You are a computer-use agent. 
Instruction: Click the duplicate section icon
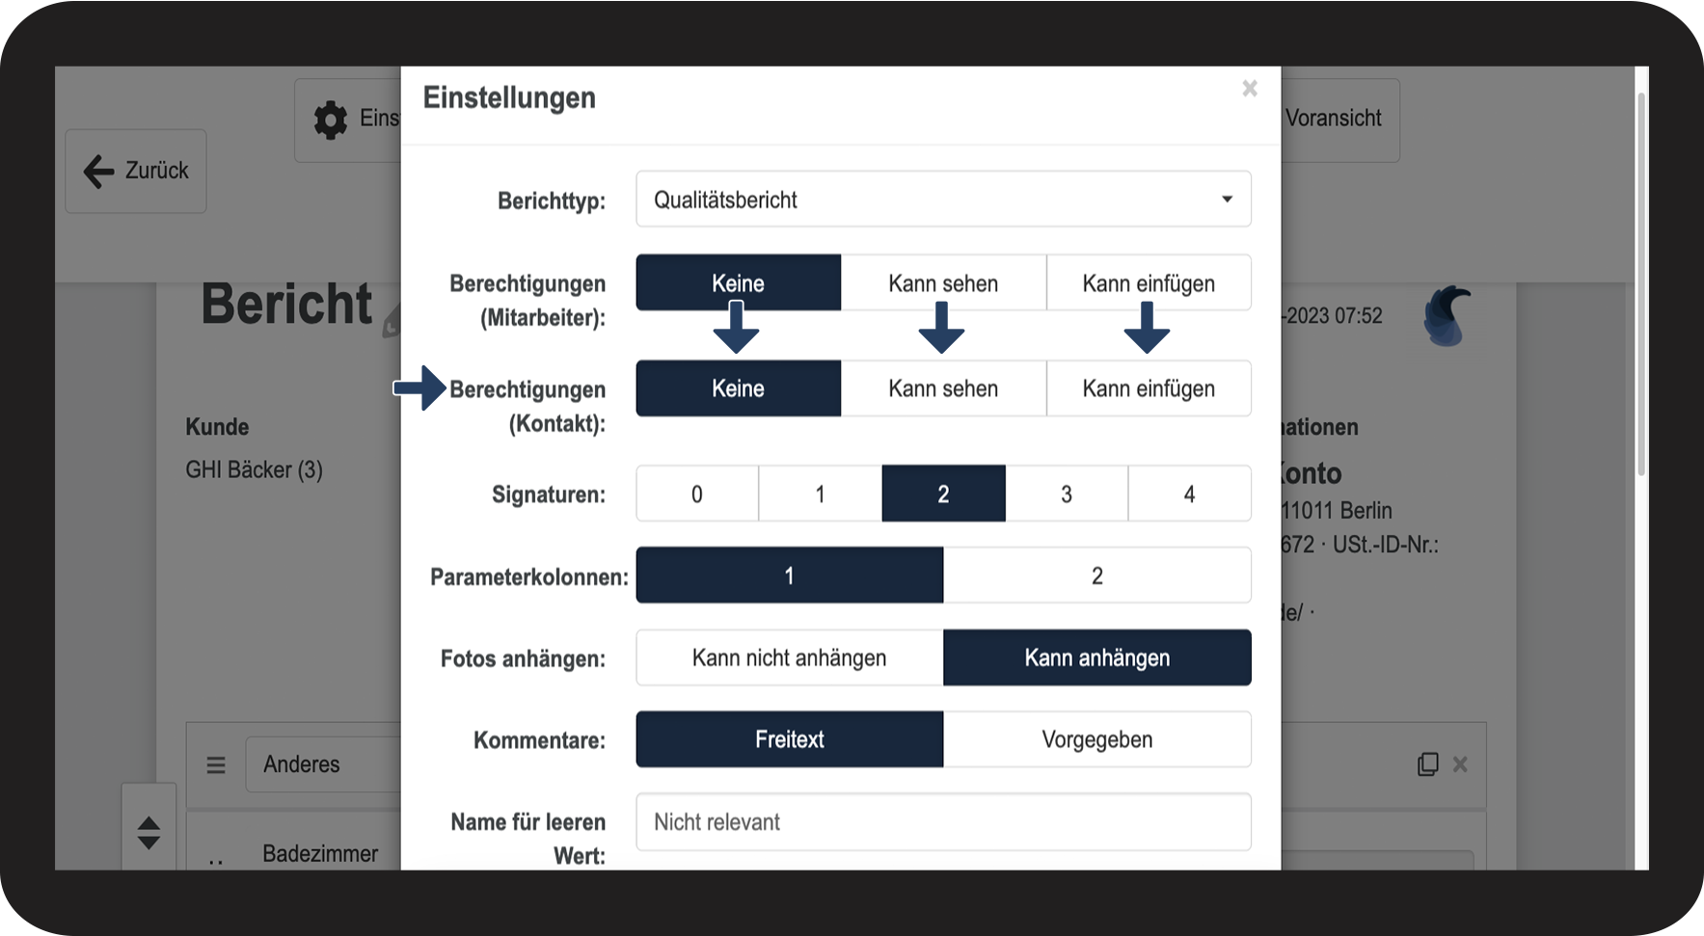tap(1427, 764)
